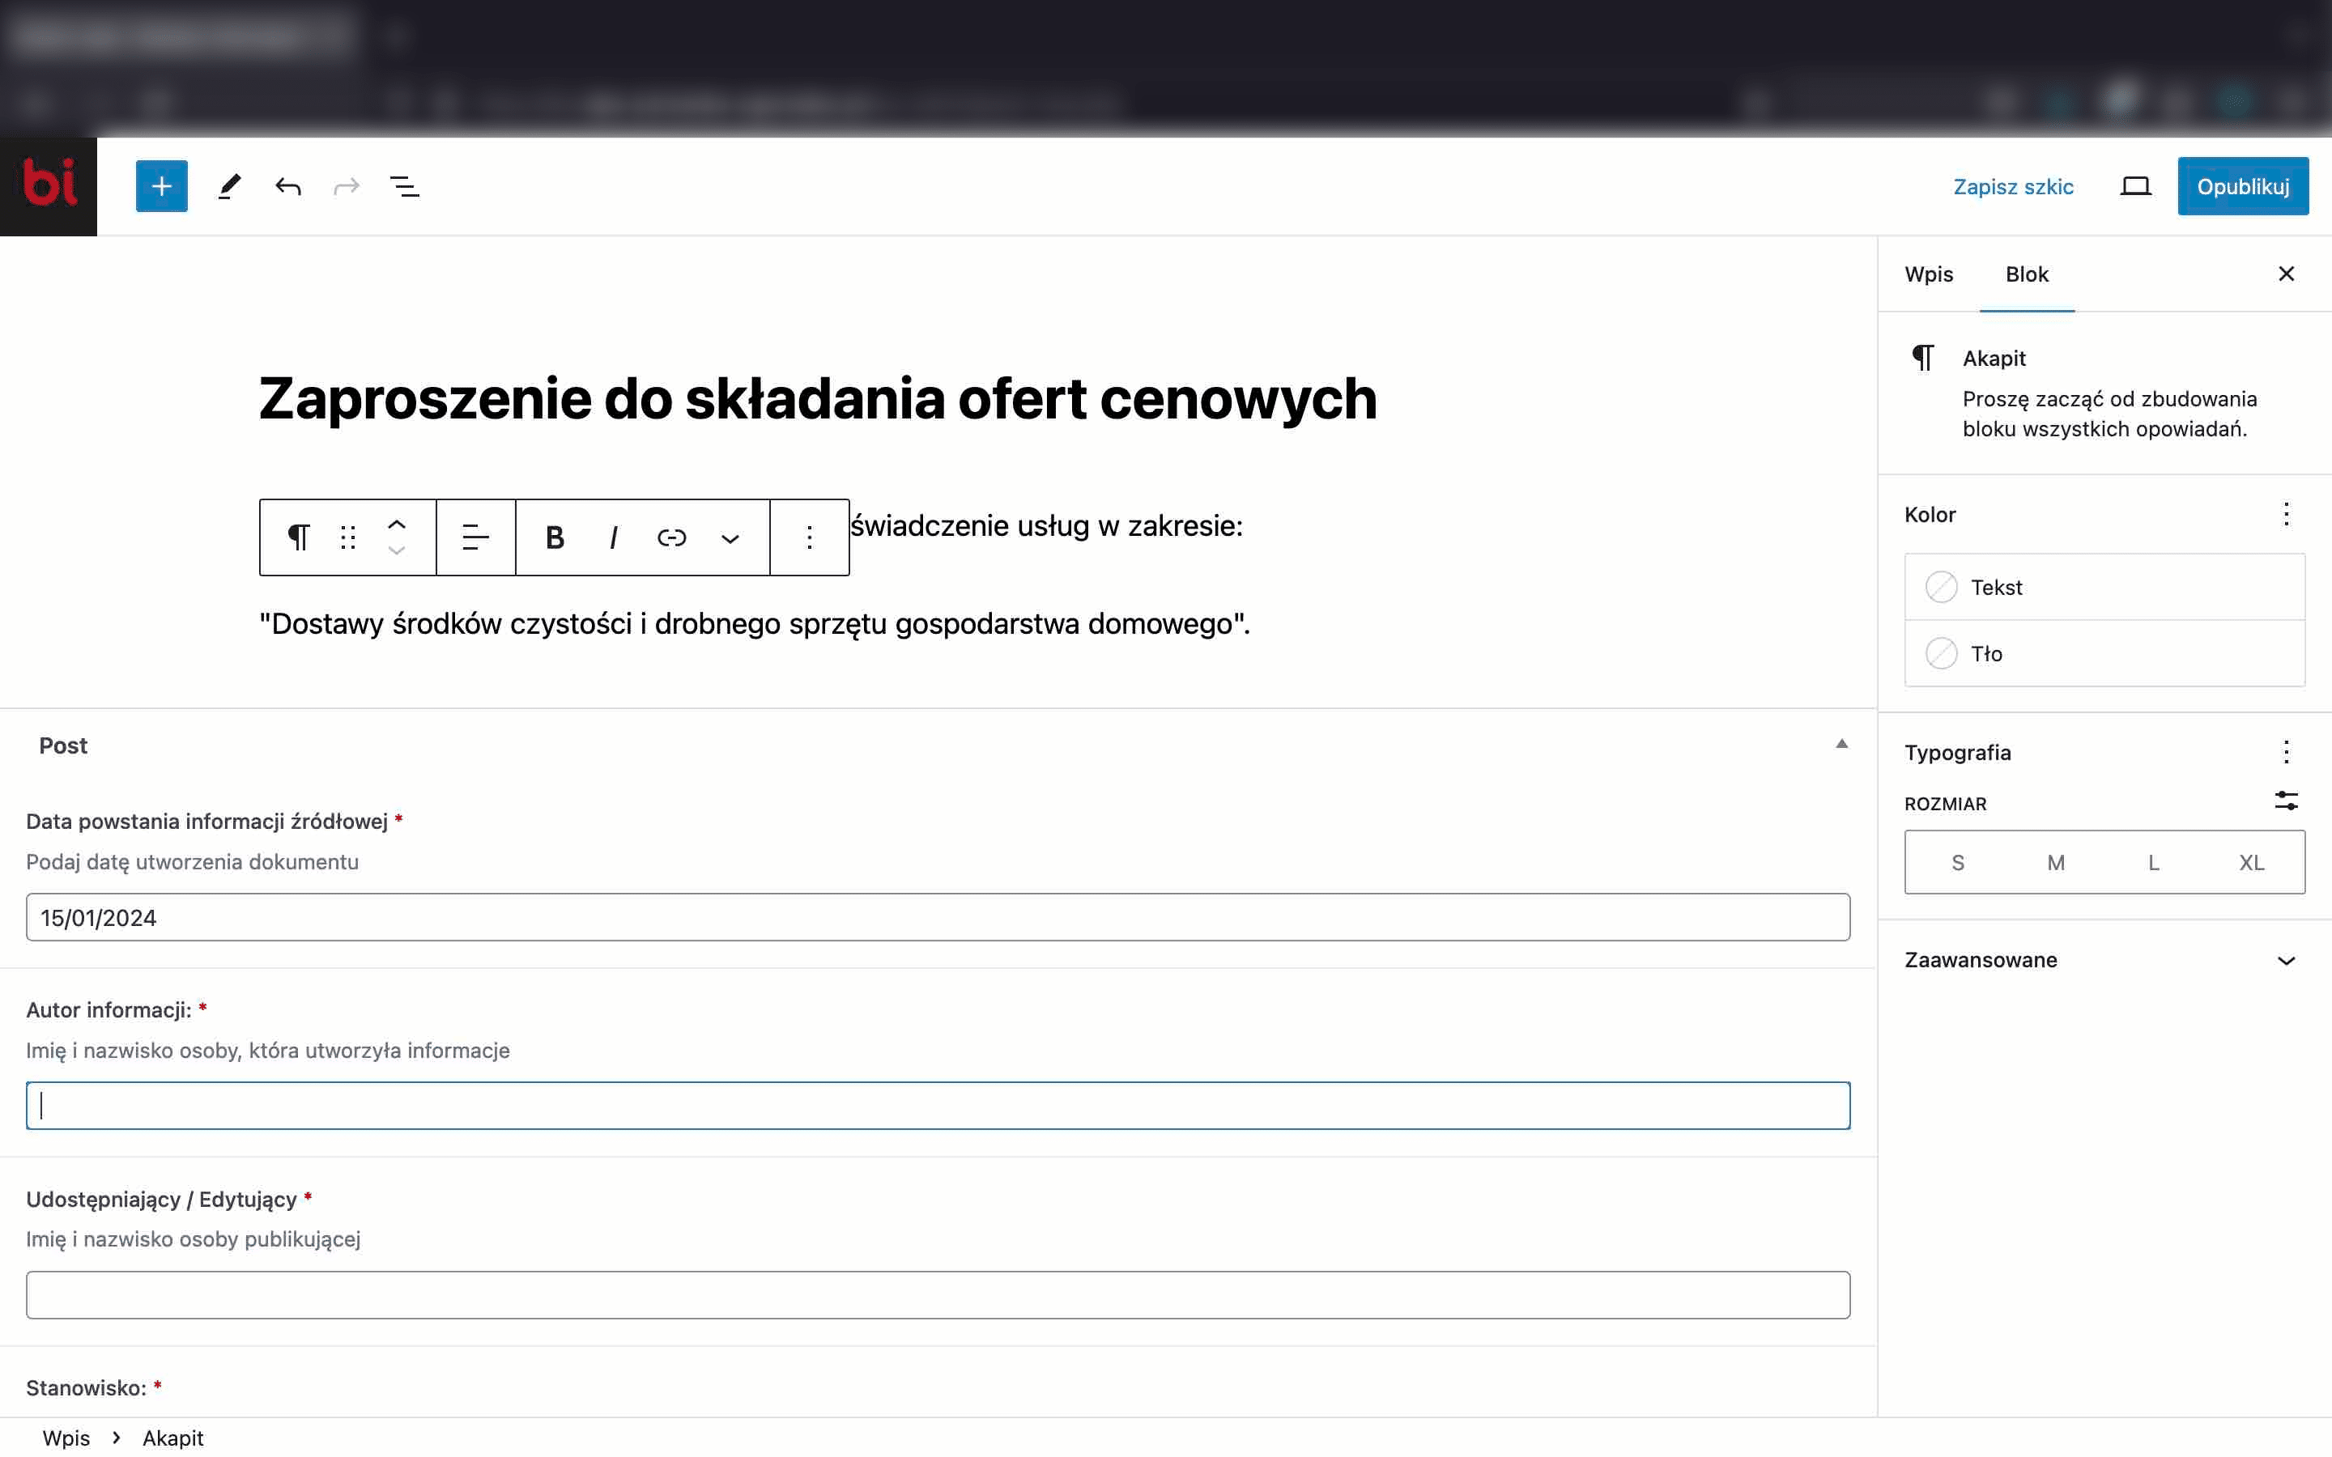Close the settings sidebar
Screen dimensions: 2332x1457
(x=2286, y=274)
